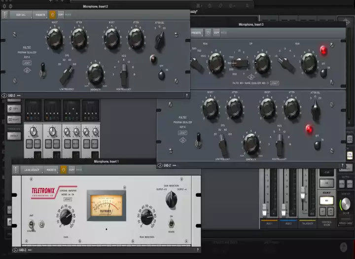This screenshot has height=259, width=355.
Task: Click Universal Audio diamond logo in Insert 2 footer
Action: coord(4,96)
